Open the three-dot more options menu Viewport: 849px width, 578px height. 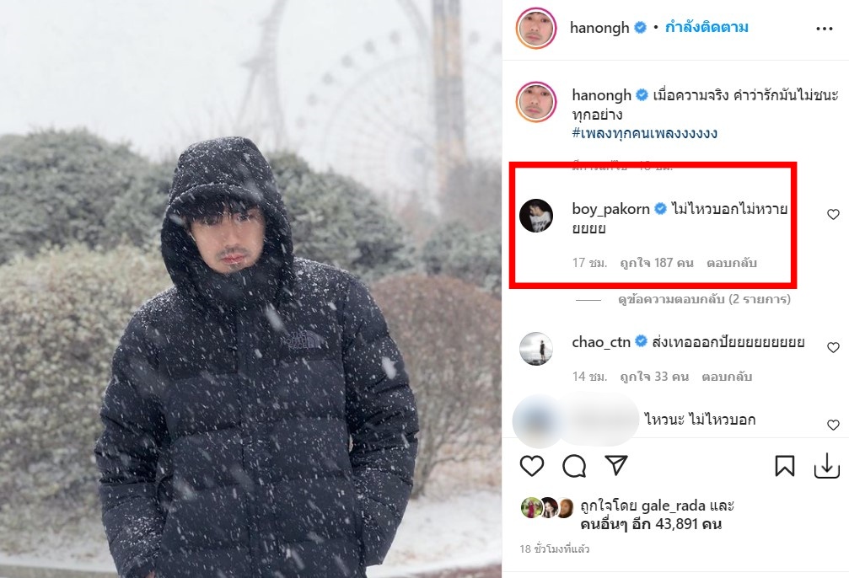click(824, 28)
